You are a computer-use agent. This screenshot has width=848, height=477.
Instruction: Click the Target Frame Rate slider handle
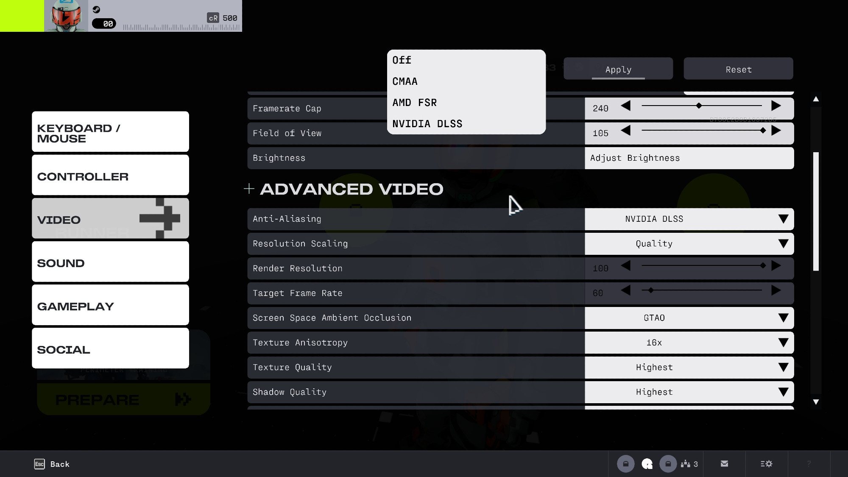coord(651,290)
